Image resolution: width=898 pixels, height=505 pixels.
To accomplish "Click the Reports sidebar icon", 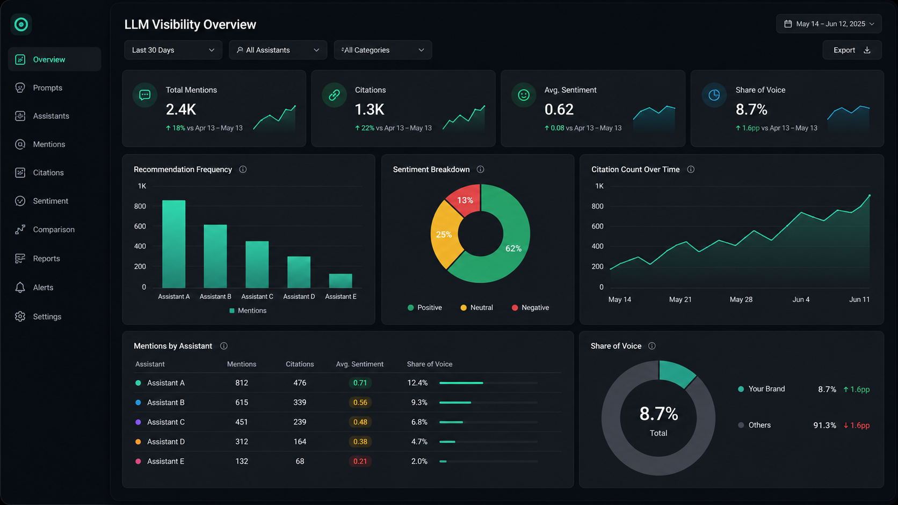I will pos(20,259).
